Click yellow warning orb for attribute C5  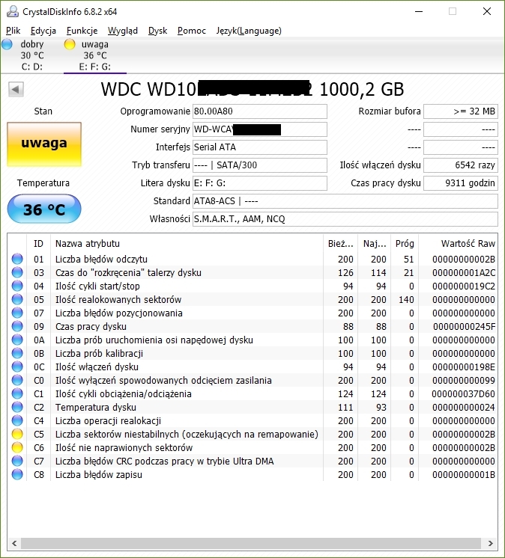[x=17, y=434]
